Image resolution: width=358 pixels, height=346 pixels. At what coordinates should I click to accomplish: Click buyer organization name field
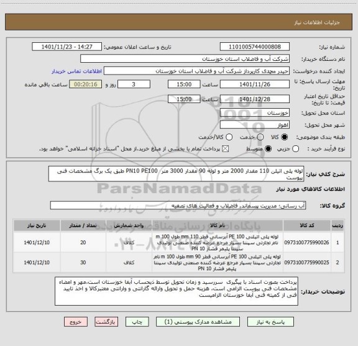(185, 59)
